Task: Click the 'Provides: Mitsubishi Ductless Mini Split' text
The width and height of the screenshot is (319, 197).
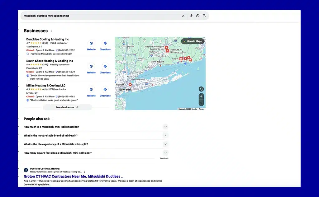Action: coord(51,54)
